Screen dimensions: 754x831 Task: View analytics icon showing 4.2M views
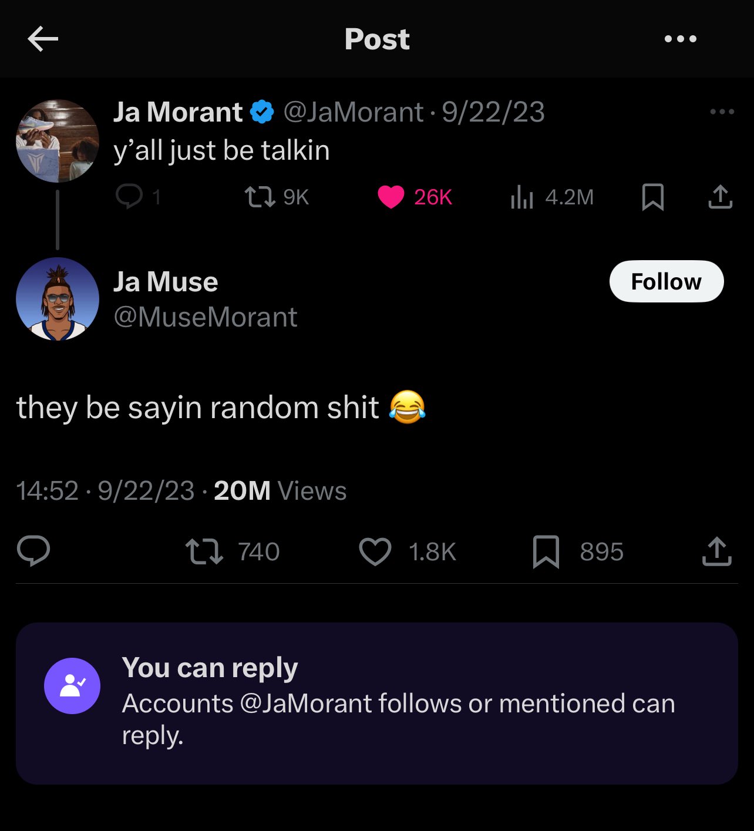521,197
